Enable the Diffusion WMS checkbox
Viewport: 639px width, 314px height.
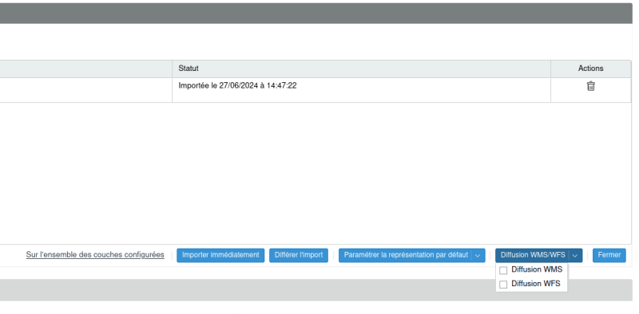pyautogui.click(x=503, y=270)
